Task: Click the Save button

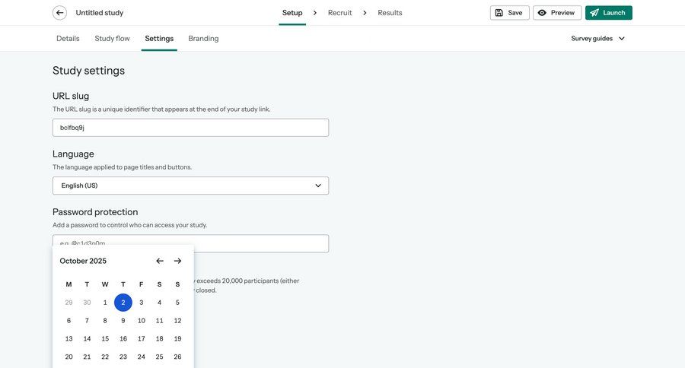Action: [x=509, y=13]
